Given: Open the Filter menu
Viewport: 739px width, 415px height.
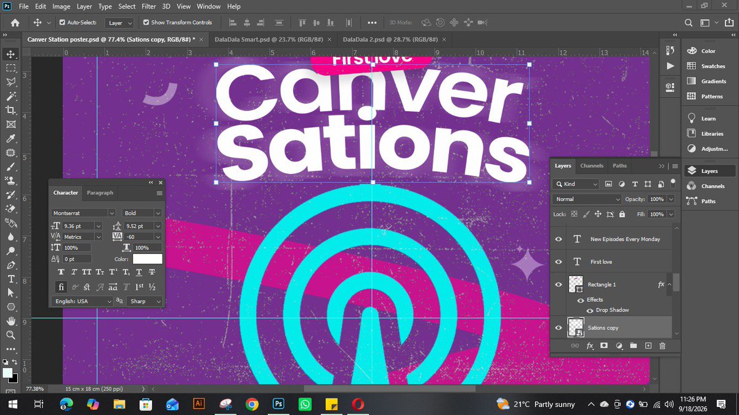Looking at the screenshot, I should tap(148, 6).
